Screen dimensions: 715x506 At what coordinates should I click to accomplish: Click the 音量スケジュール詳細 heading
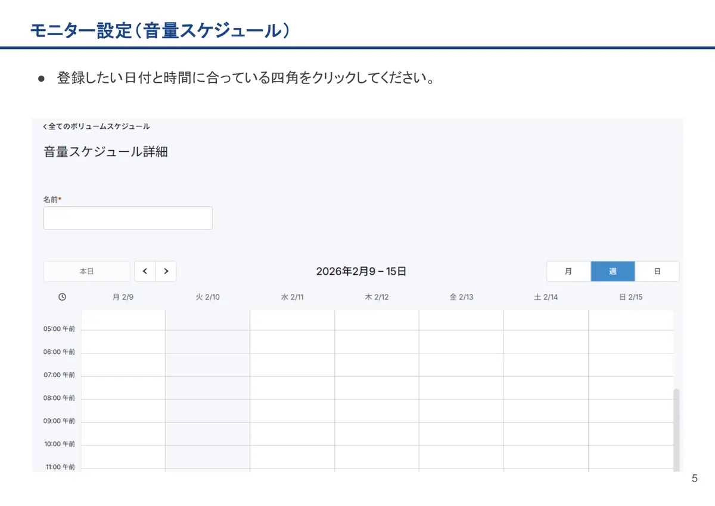[x=105, y=151]
